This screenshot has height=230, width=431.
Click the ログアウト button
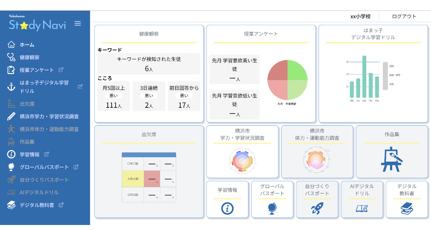click(x=404, y=17)
